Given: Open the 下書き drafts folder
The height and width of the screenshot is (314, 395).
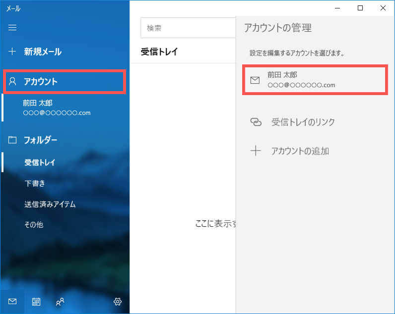Looking at the screenshot, I should click(35, 183).
